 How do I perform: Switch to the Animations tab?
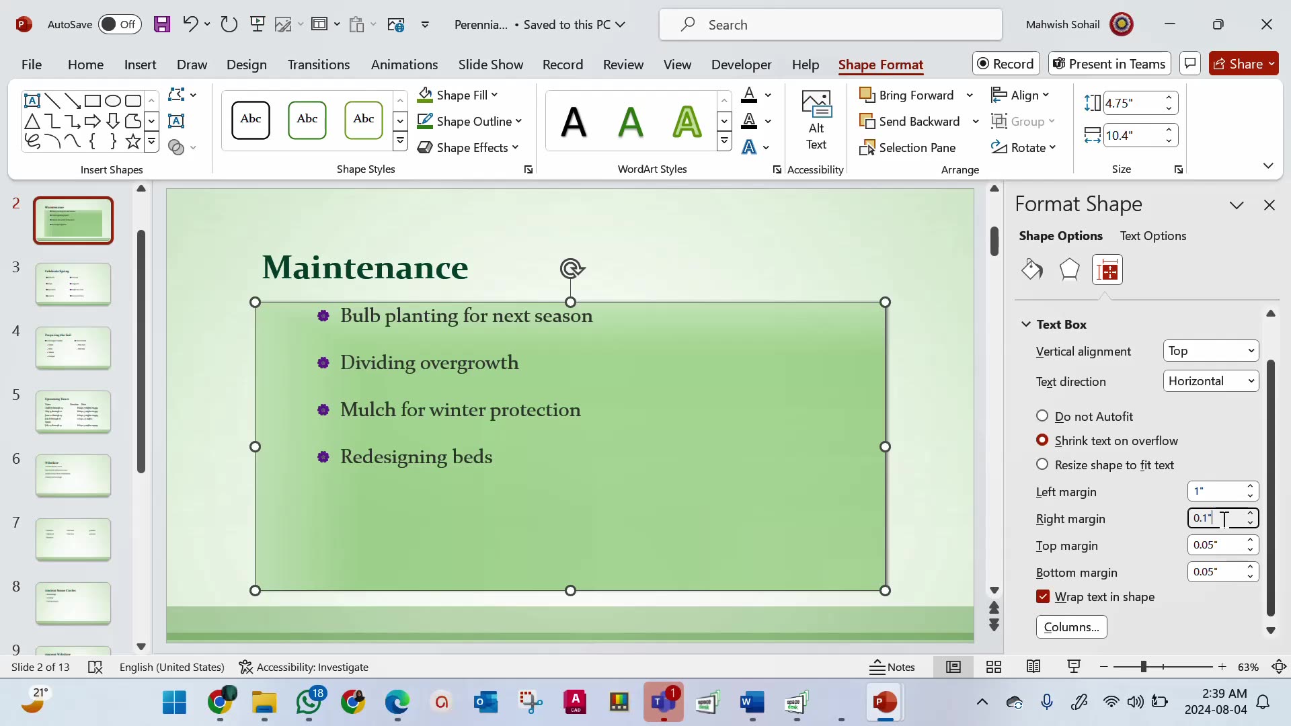404,65
